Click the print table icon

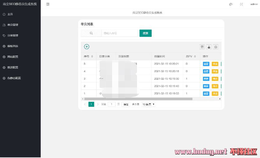215,47
